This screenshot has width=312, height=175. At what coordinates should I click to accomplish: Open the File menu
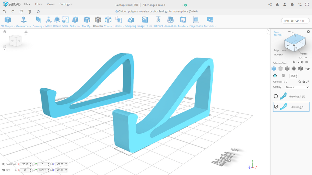point(27,5)
